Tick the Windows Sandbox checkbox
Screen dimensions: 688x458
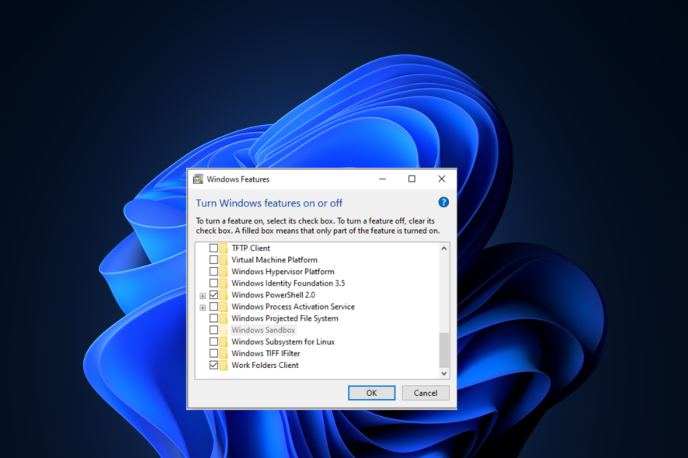[214, 330]
